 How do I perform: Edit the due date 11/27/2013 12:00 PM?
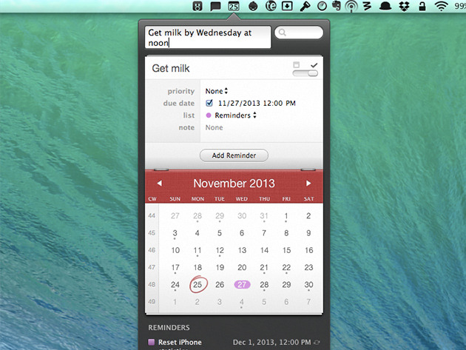coord(257,103)
